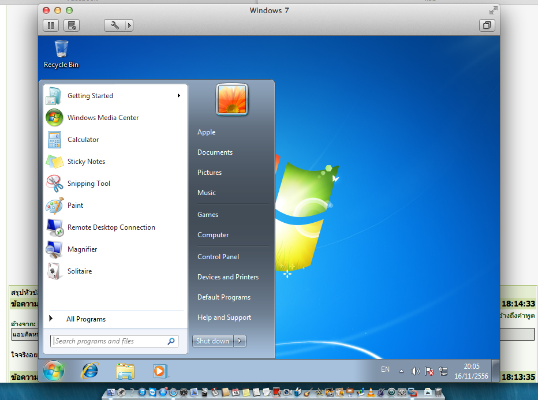Launch Internet Explorer from the taskbar
The image size is (538, 400).
click(90, 371)
